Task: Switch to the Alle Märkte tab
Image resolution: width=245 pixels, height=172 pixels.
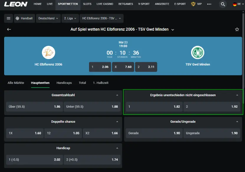Action: [16, 83]
